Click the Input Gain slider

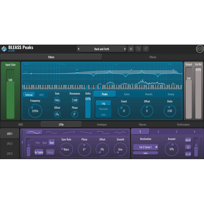pyautogui.click(x=10, y=94)
